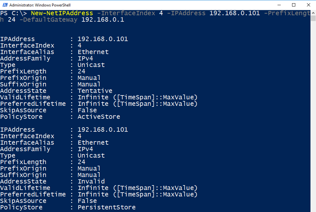Image resolution: width=316 pixels, height=212 pixels.
Task: Click the Invalid address state value
Action: tap(91, 182)
